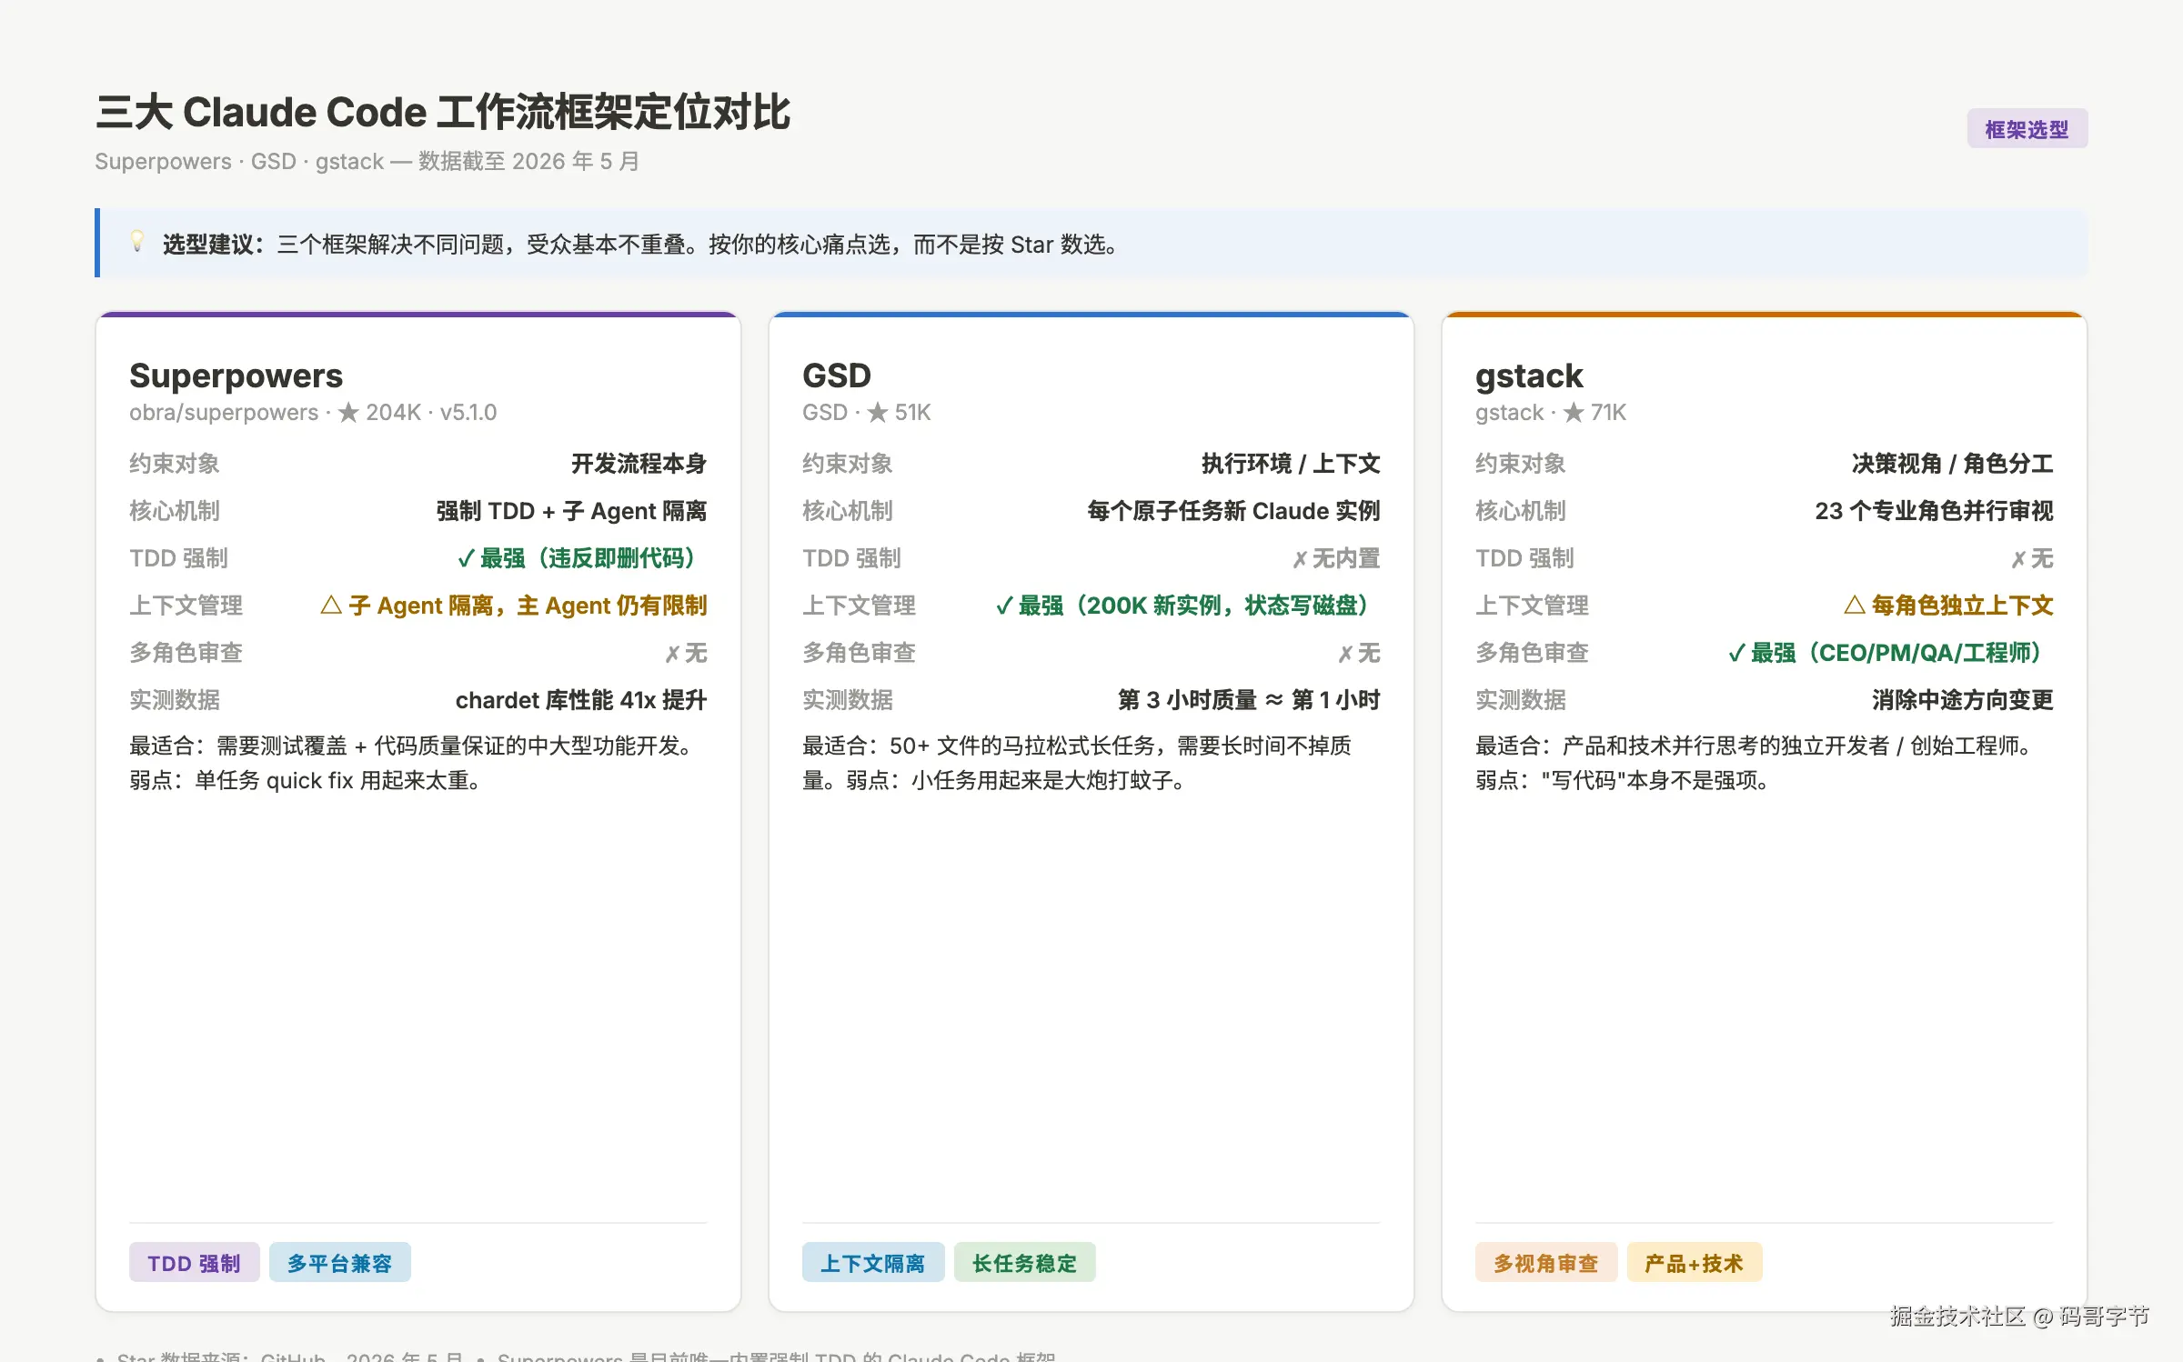Click the obra/superpowers 204K v5.1.0 line

(x=313, y=413)
